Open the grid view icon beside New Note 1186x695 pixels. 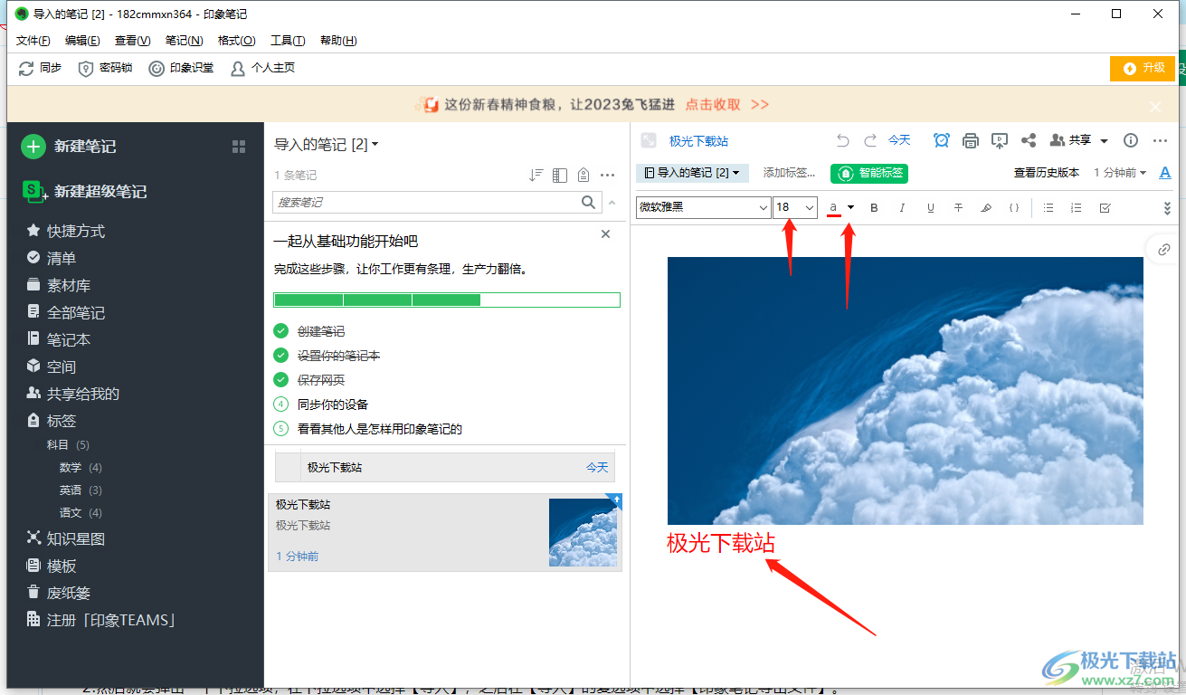239,147
